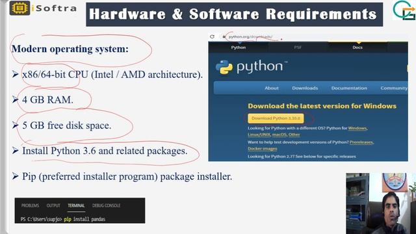Open the Python top tab
Viewport: 416px width, 234px height.
coord(239,47)
